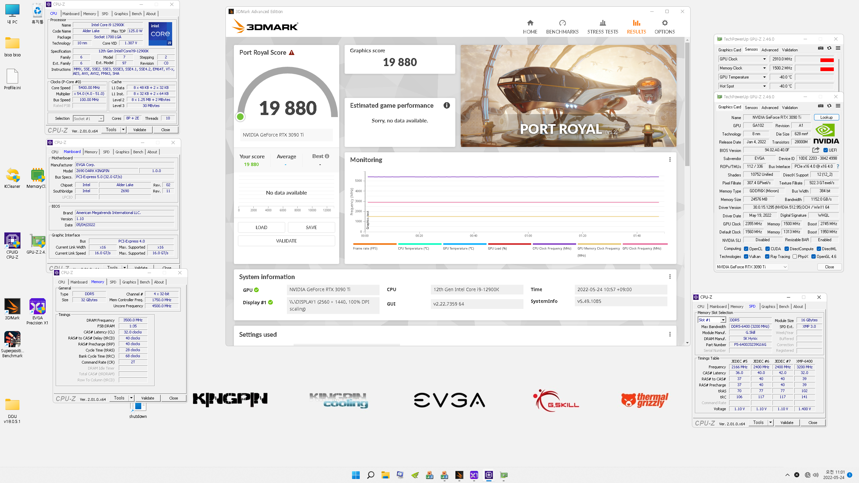This screenshot has width=859, height=483.
Task: Open GPU selector dropdown NVIDIA GeForce RTX 3090 Ti
Action: tap(751, 267)
